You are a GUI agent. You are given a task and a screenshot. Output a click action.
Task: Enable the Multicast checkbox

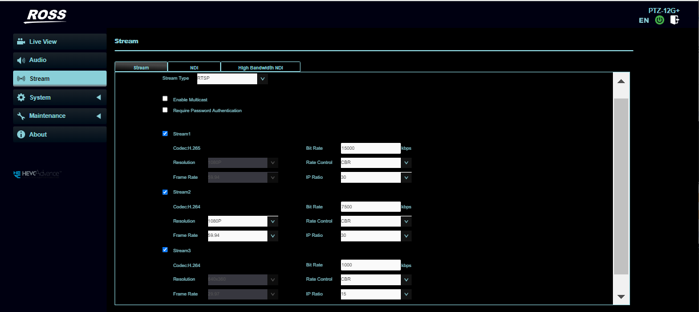tap(165, 99)
